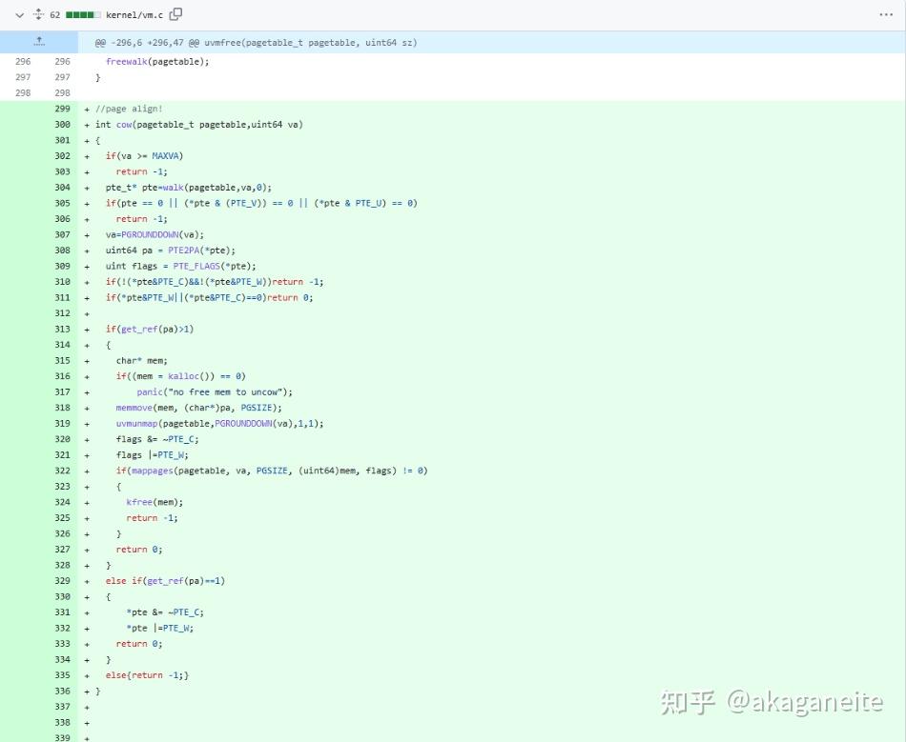Click the kernel/vm.c filename

coord(133,14)
